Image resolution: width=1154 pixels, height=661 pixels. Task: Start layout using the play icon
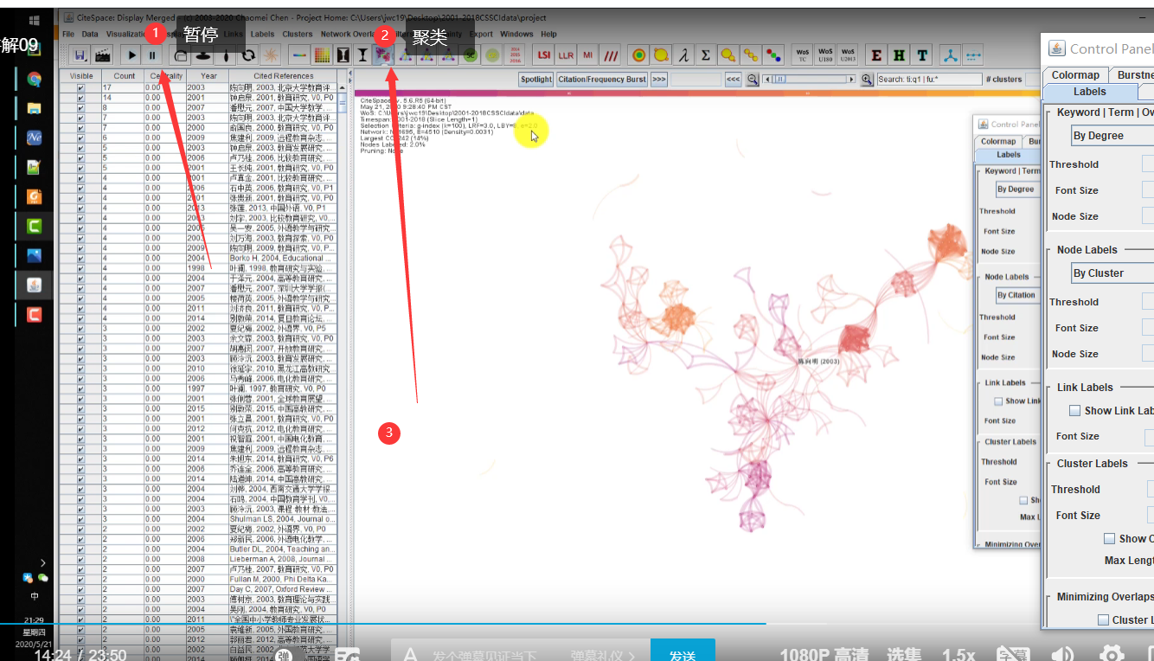(x=131, y=56)
